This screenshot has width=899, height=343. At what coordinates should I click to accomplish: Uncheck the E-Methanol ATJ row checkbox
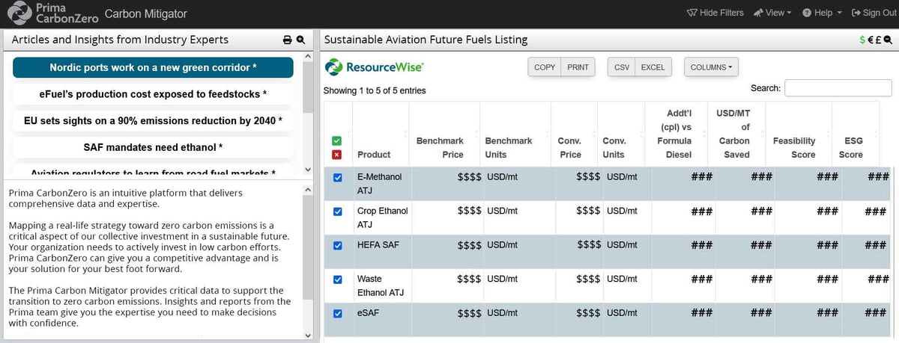337,178
